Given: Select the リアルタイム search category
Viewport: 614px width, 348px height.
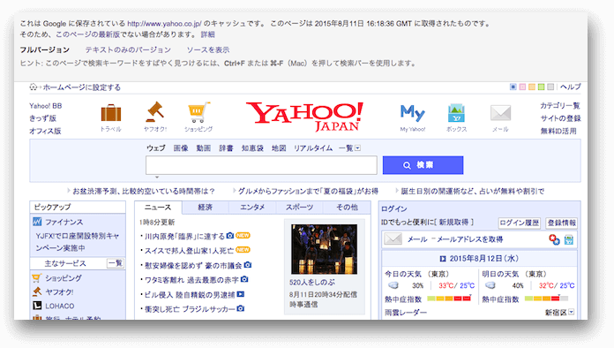Looking at the screenshot, I should [x=313, y=148].
